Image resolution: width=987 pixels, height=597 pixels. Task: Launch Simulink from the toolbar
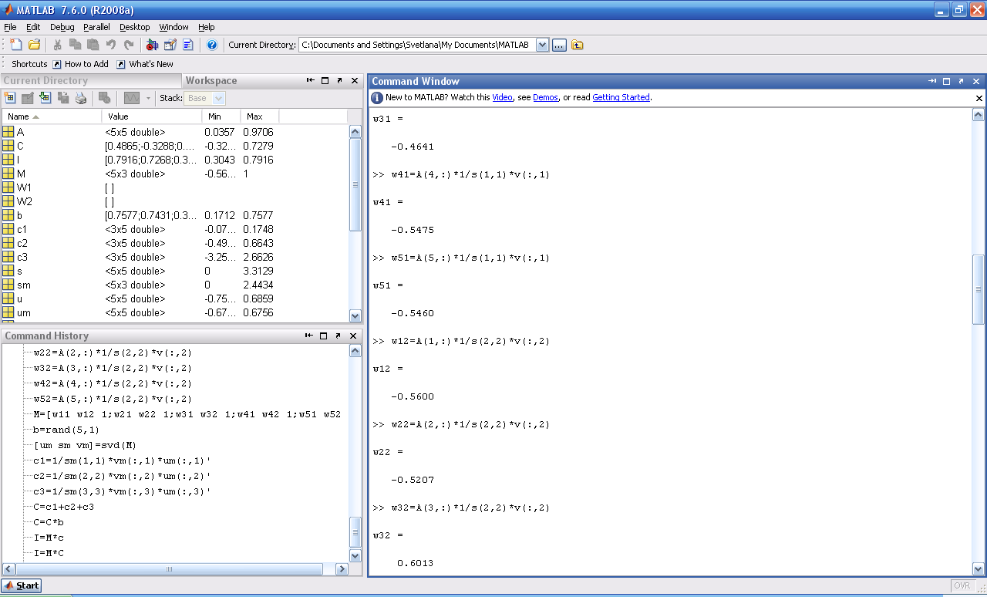click(152, 45)
